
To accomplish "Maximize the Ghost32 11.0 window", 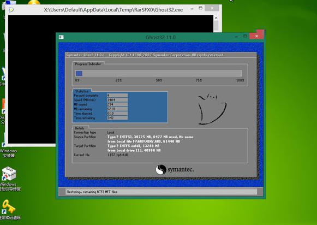I will (x=245, y=36).
